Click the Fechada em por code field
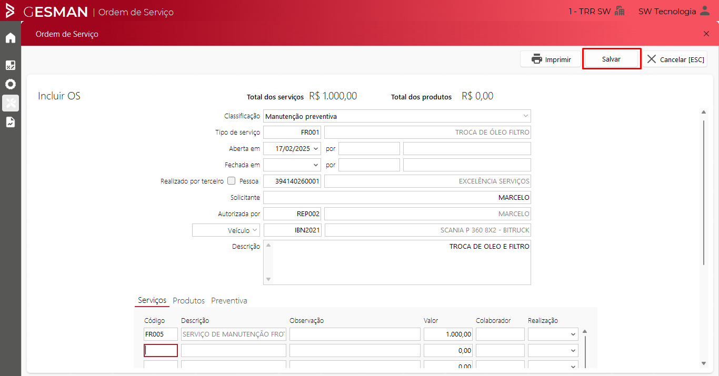Viewport: 719px width, 376px height. pos(369,165)
